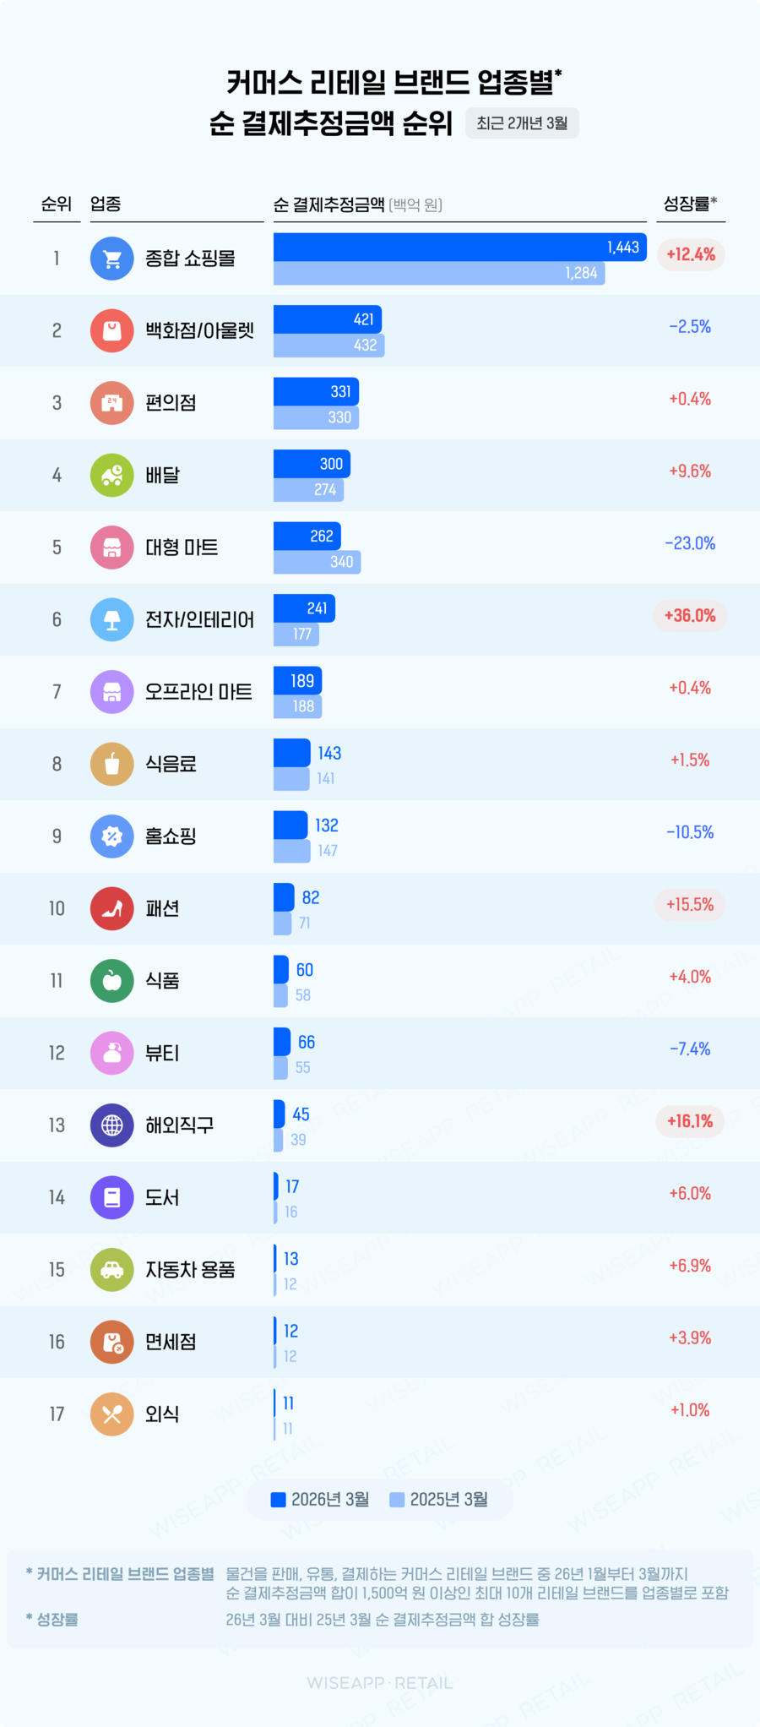The height and width of the screenshot is (1727, 760).
Task: Click the car icon for 자동차 용품
Action: (111, 1270)
